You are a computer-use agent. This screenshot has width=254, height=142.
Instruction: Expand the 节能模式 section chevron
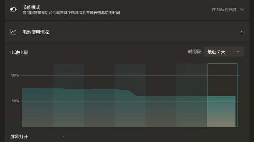[x=242, y=9]
